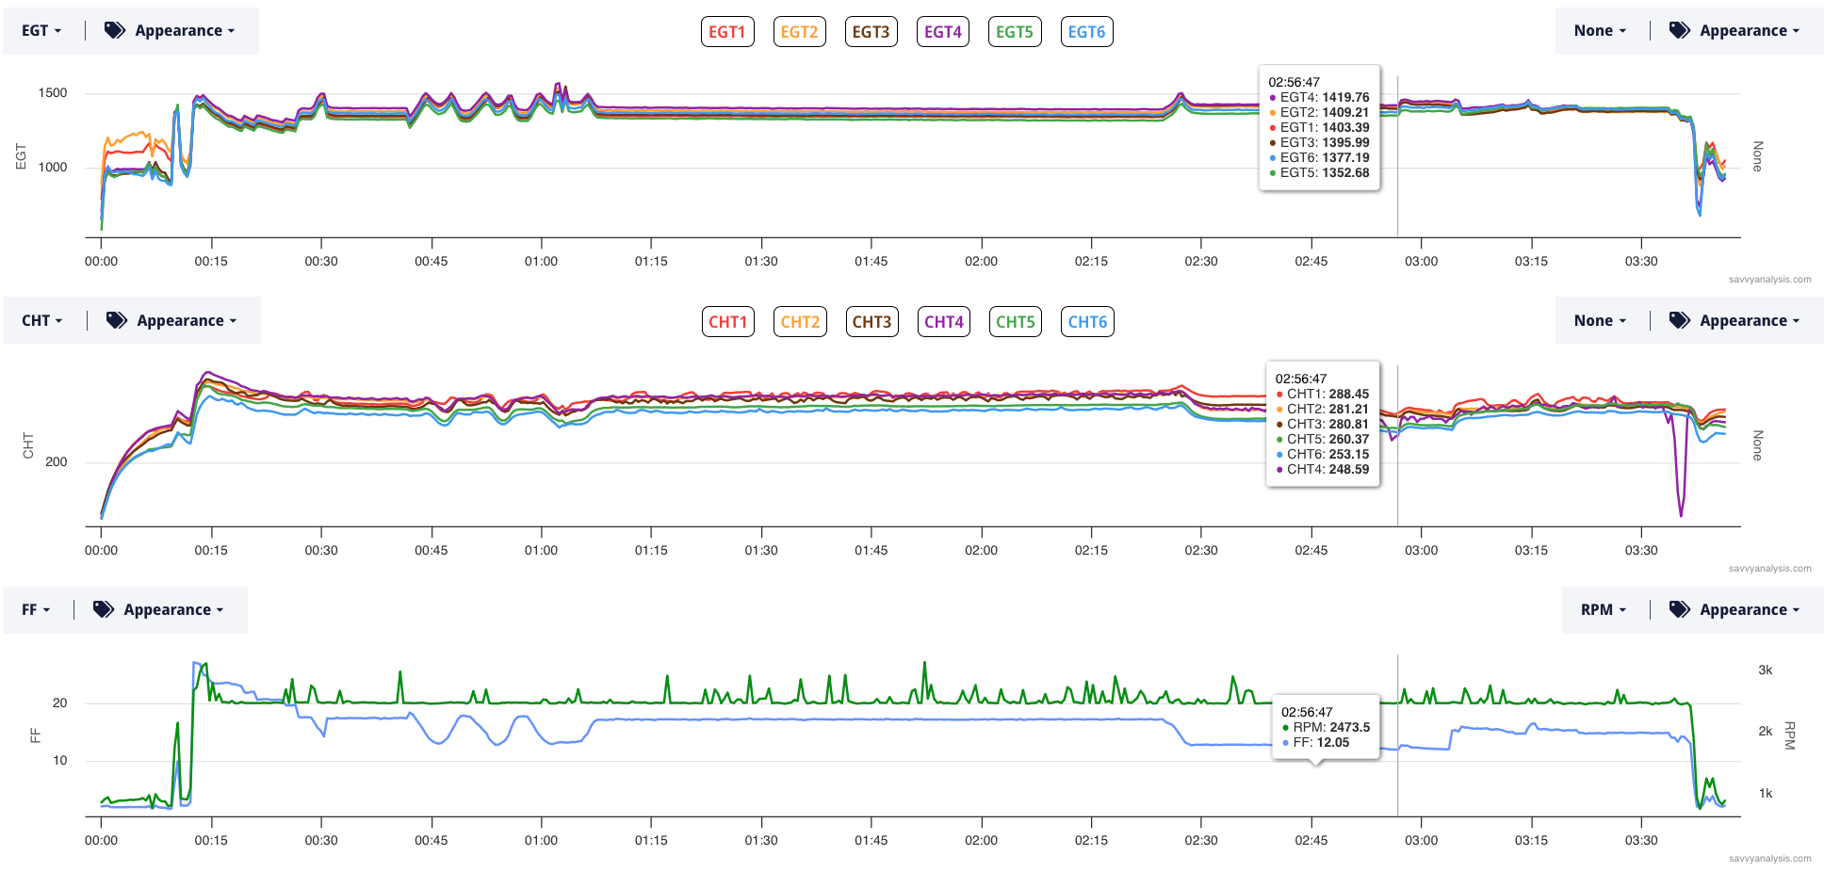Open the RPM secondary series dropdown
This screenshot has height=888, width=1824.
click(x=1604, y=610)
